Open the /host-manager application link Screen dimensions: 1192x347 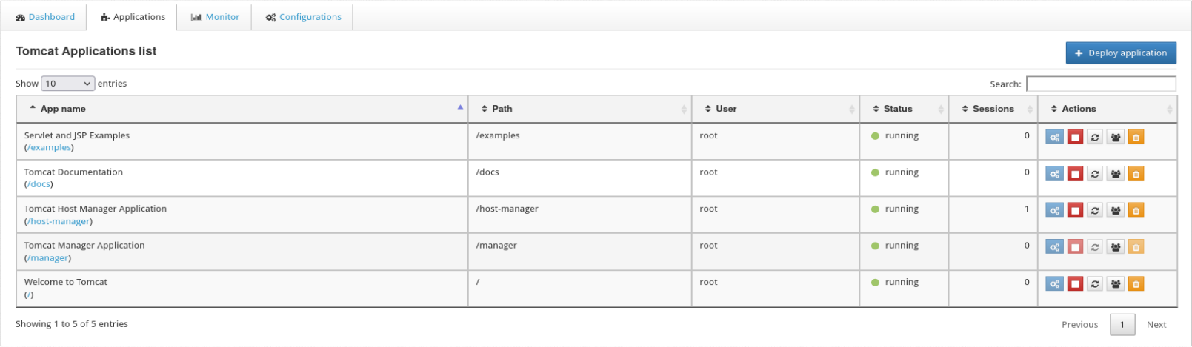click(x=59, y=221)
